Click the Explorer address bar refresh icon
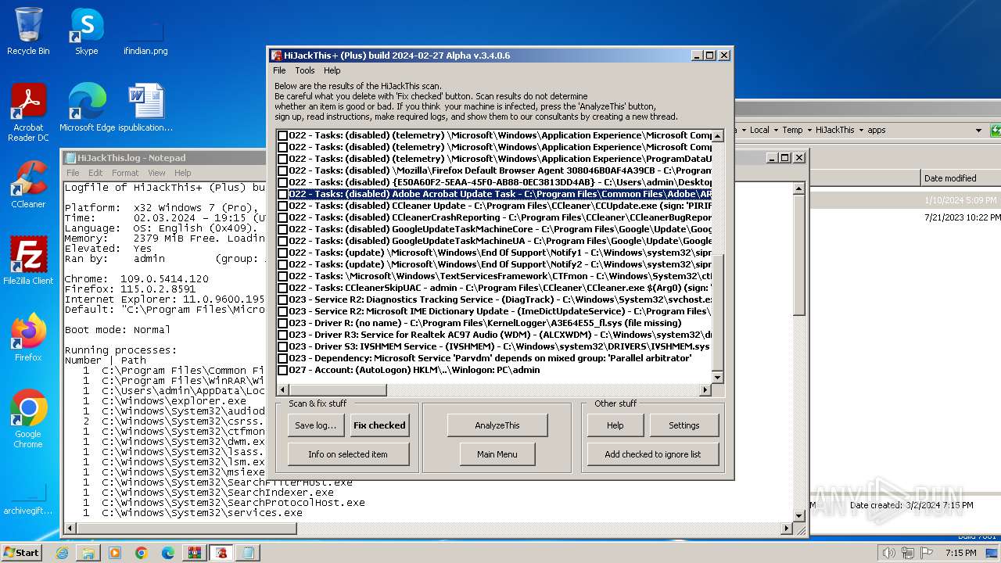The height and width of the screenshot is (563, 1001). coord(996,130)
